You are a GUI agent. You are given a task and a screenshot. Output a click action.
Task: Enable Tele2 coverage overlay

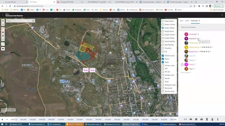coord(163,82)
